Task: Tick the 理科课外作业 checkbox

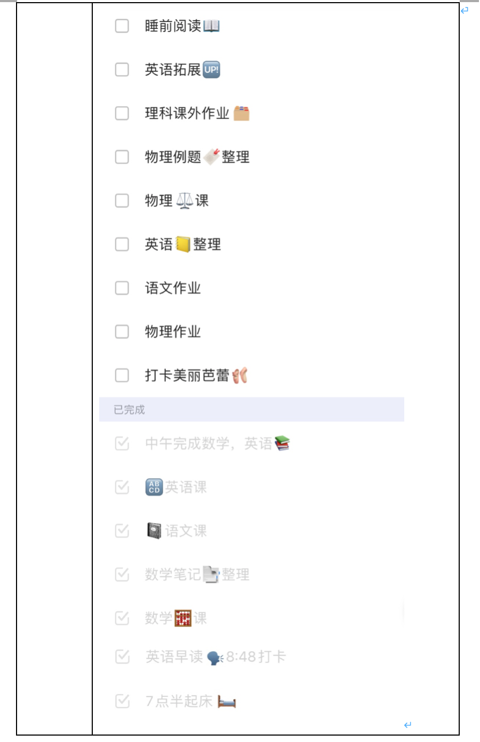Action: pos(122,113)
